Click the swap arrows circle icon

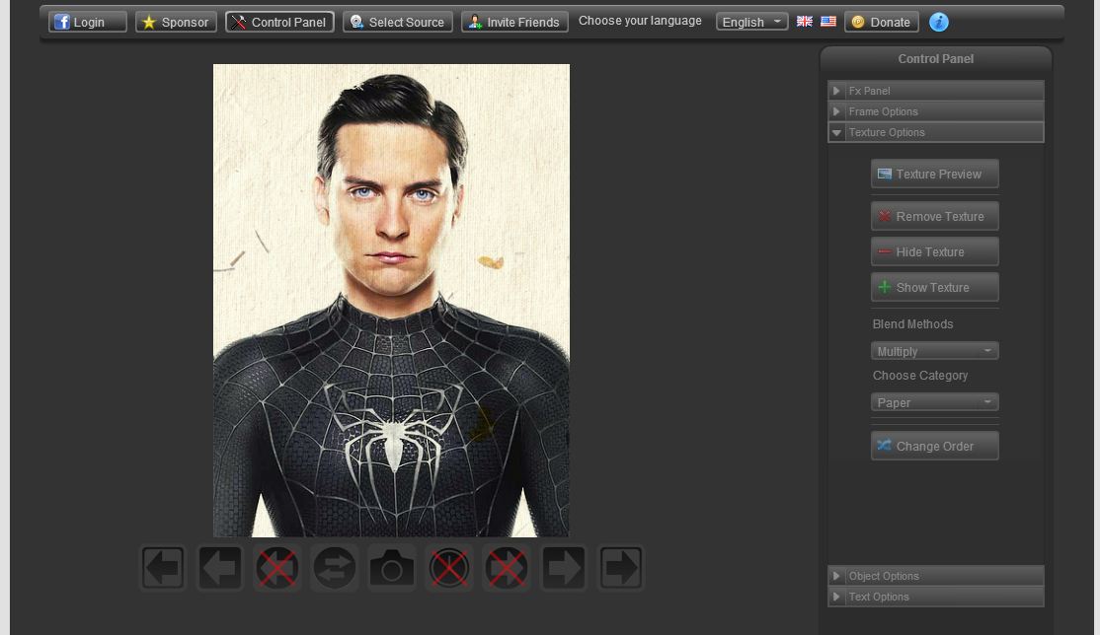(x=335, y=568)
